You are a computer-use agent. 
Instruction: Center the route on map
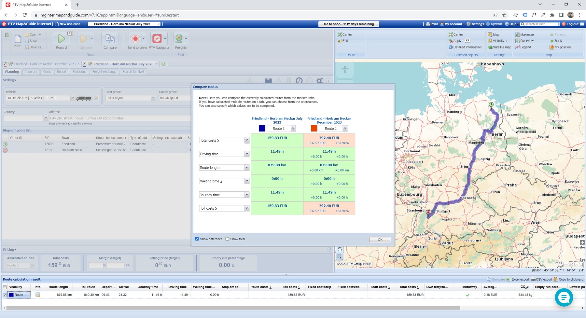[345, 35]
